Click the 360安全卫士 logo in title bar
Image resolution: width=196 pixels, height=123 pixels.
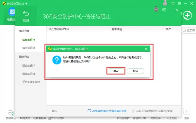(x=4, y=3)
